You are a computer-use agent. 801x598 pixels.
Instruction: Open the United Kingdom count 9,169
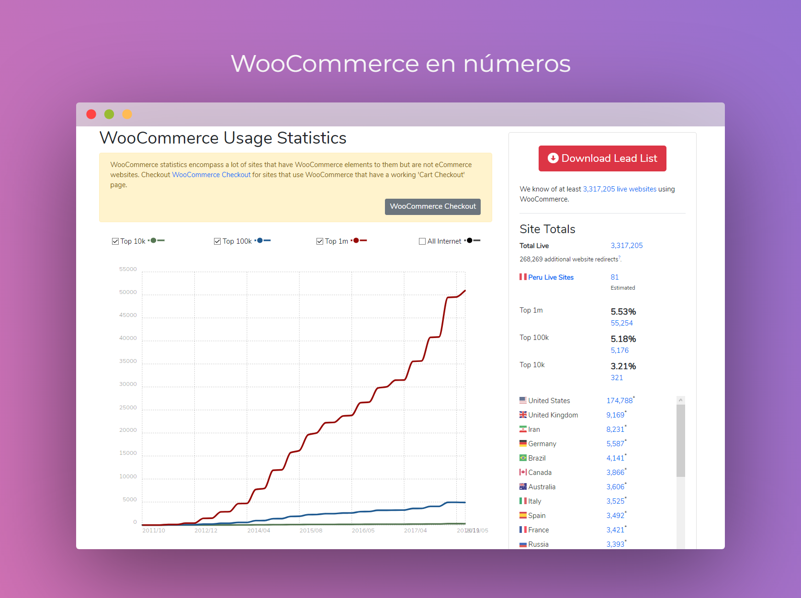coord(615,415)
